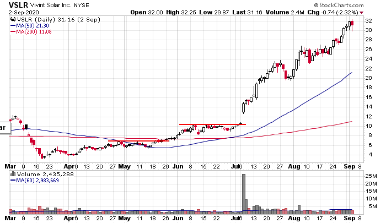Click the Apr label on price chart axis

[69, 166]
